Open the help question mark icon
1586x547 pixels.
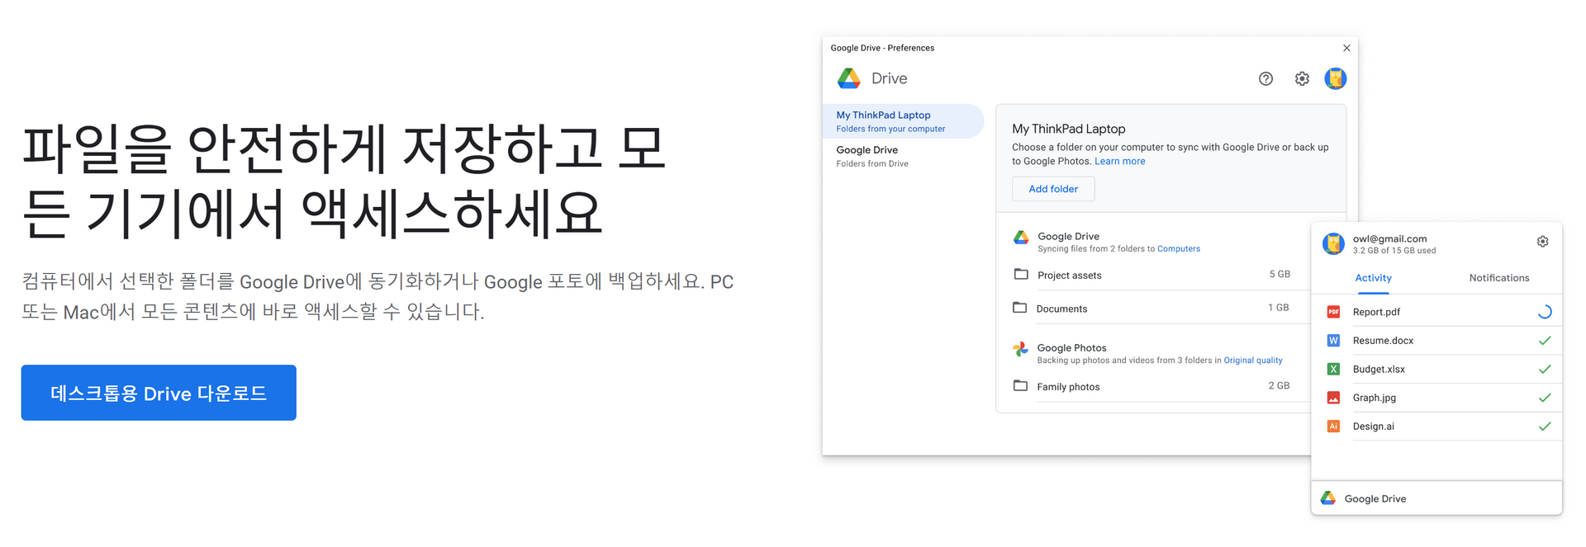[x=1265, y=78]
